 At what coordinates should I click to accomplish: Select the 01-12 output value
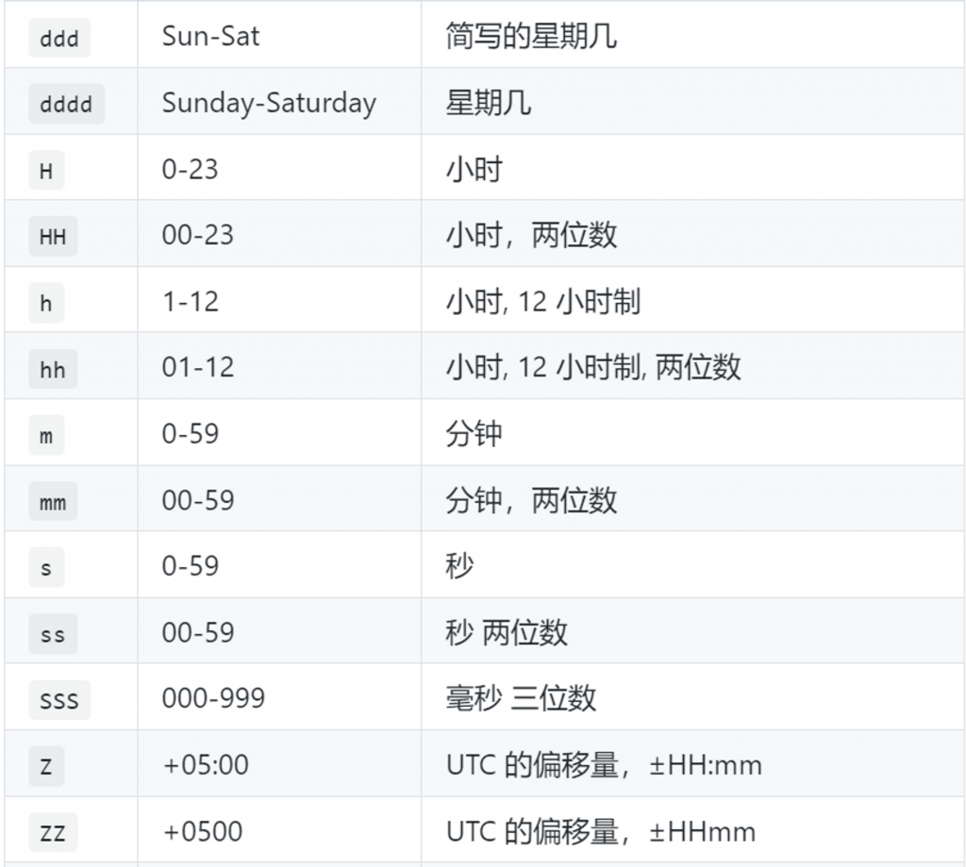pyautogui.click(x=198, y=367)
